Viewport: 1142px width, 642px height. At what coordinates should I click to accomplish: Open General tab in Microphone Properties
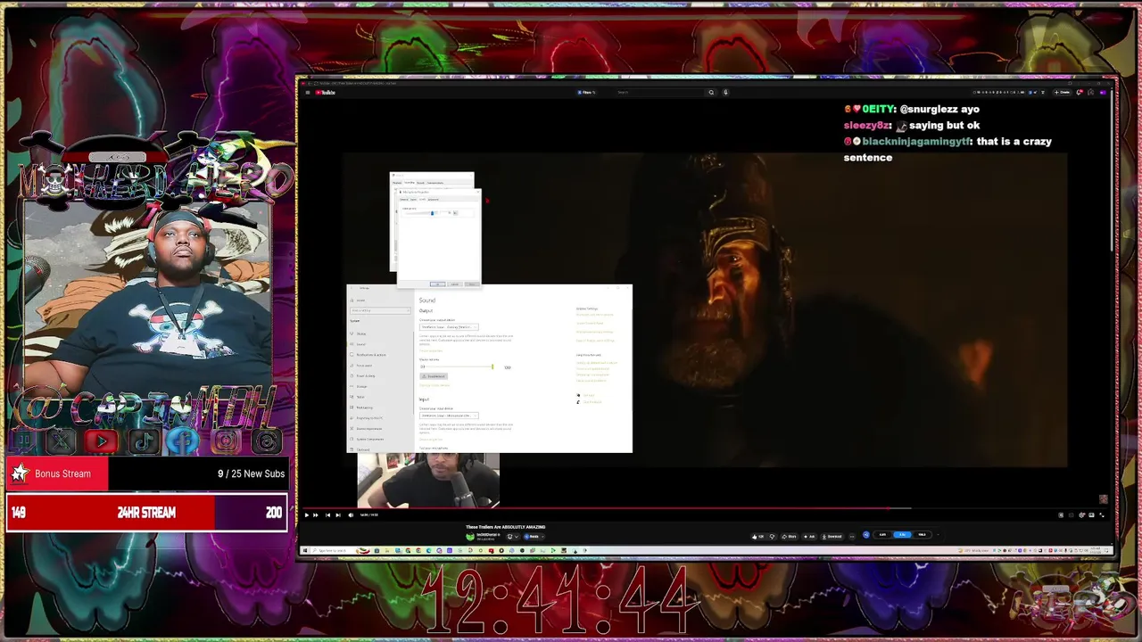403,200
